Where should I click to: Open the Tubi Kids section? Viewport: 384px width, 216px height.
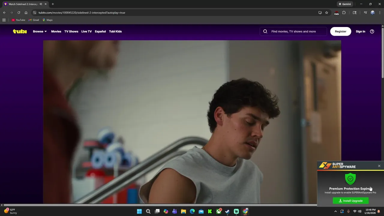pyautogui.click(x=115, y=31)
